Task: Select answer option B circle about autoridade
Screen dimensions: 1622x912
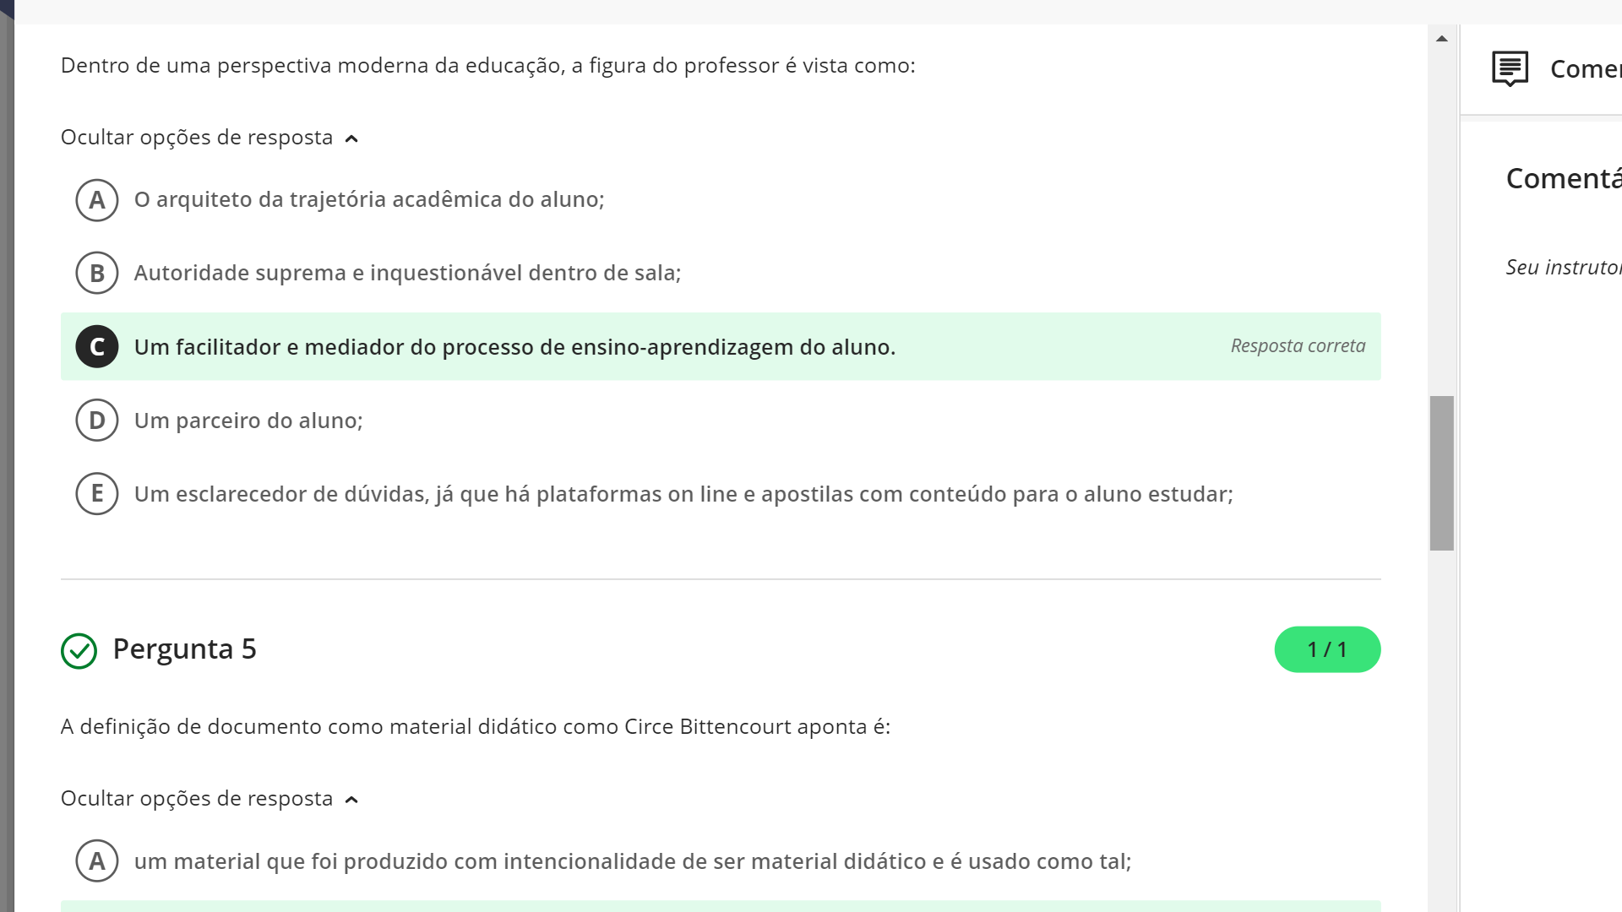Action: pos(97,274)
